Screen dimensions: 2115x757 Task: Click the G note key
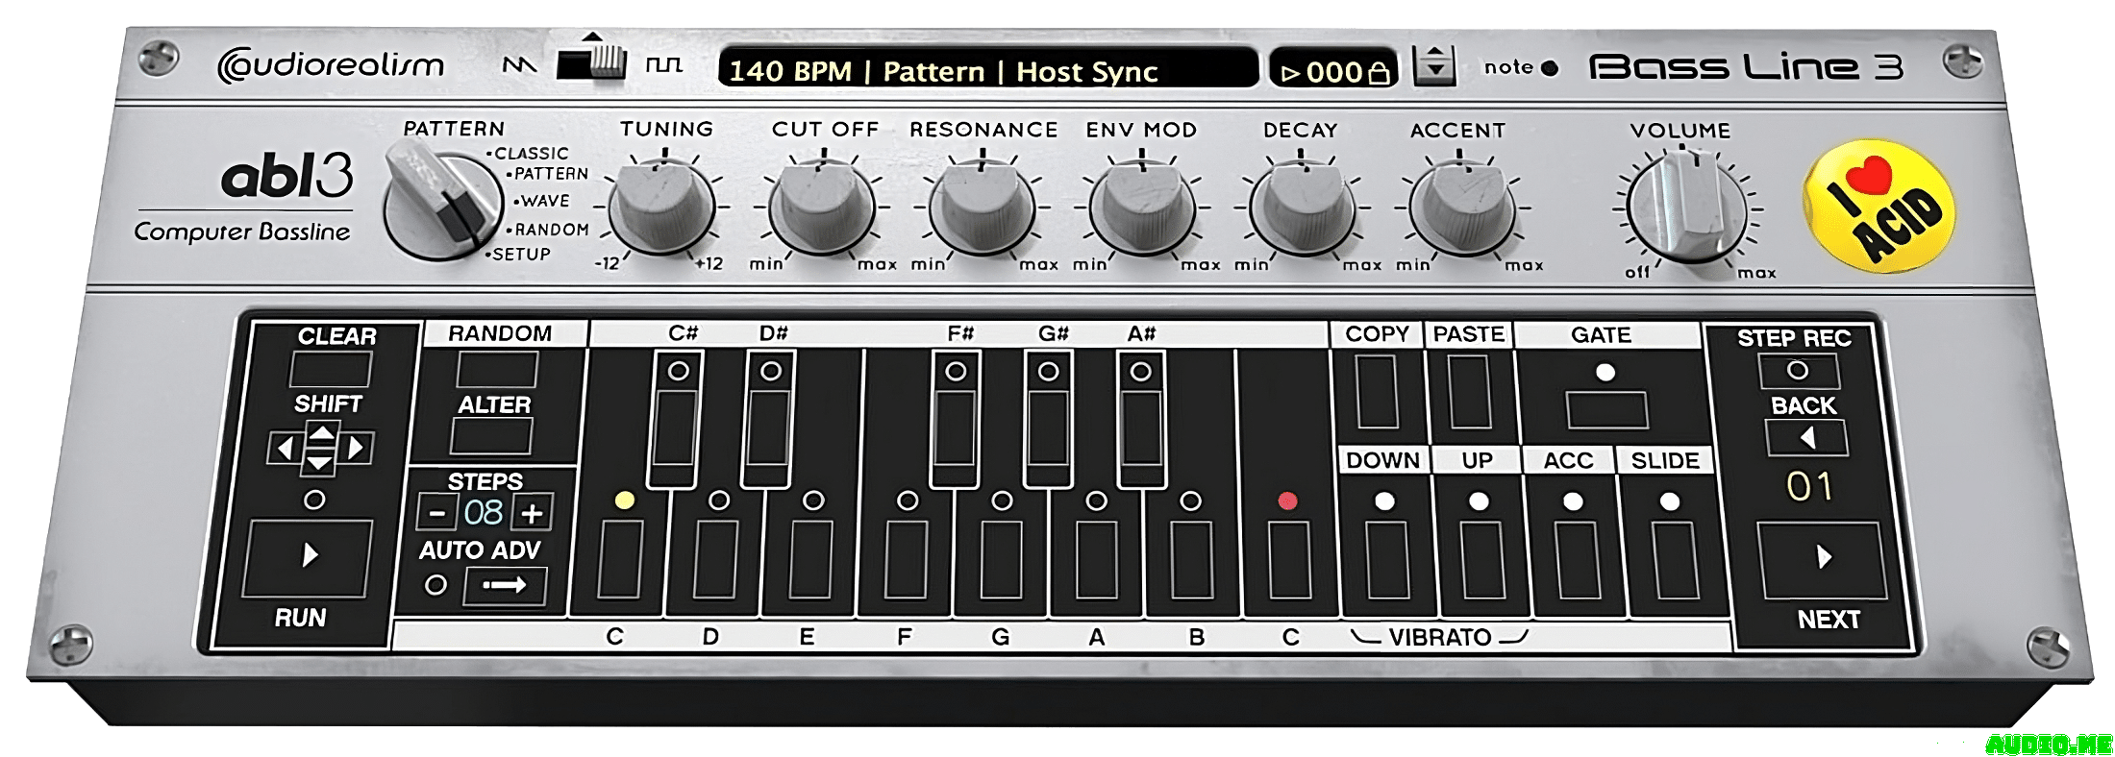(1001, 560)
